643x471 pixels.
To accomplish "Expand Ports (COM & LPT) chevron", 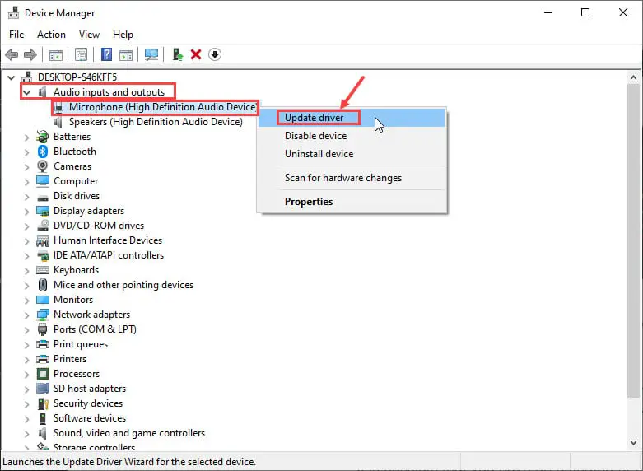I will pyautogui.click(x=26, y=329).
